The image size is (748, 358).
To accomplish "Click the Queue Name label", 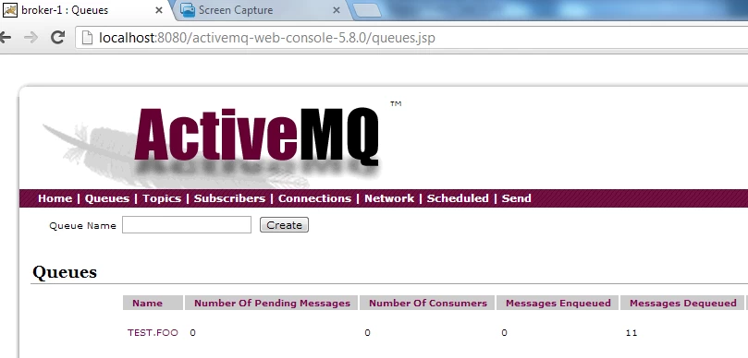I will point(82,226).
